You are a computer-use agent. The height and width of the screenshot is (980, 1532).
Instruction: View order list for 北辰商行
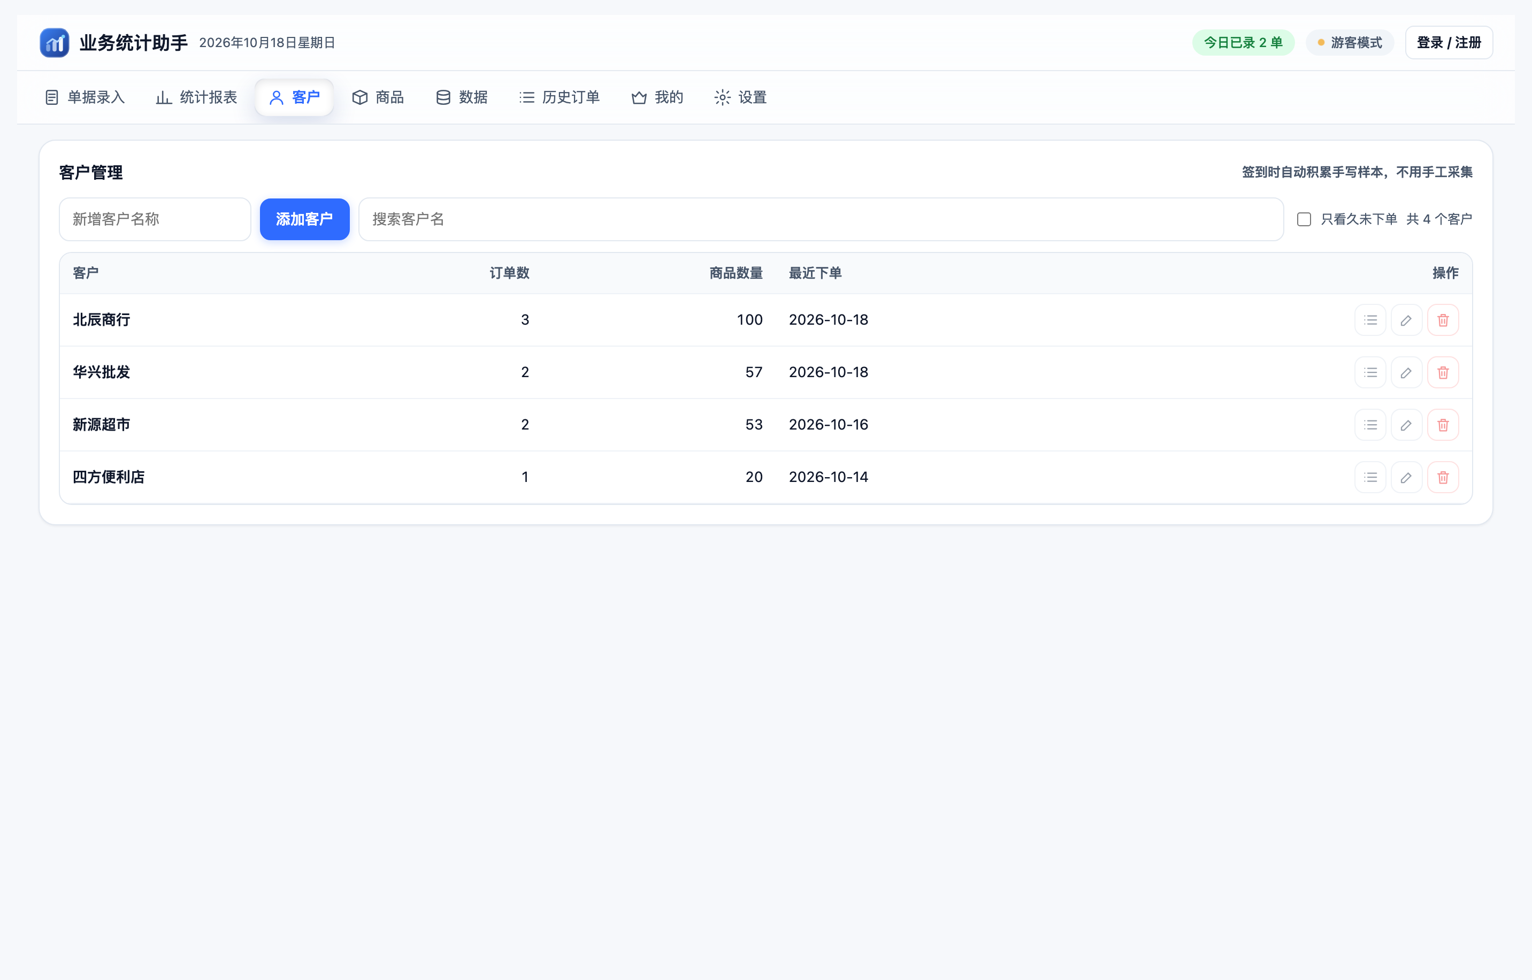[x=1370, y=320]
